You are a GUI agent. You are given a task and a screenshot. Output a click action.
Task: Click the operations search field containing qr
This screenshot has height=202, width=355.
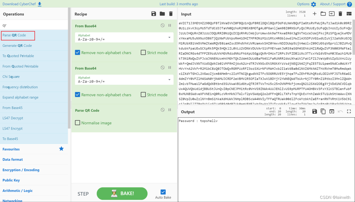(x=34, y=25)
